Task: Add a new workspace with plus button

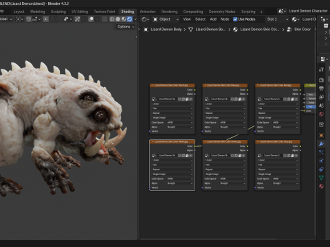Action: 261,12
